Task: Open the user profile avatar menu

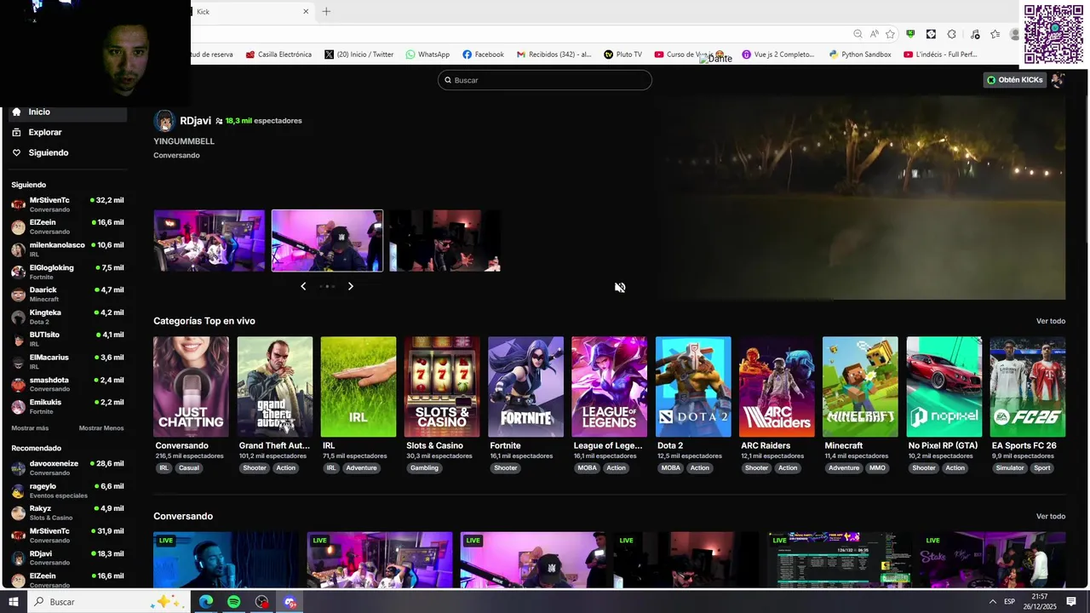Action: [x=1058, y=80]
